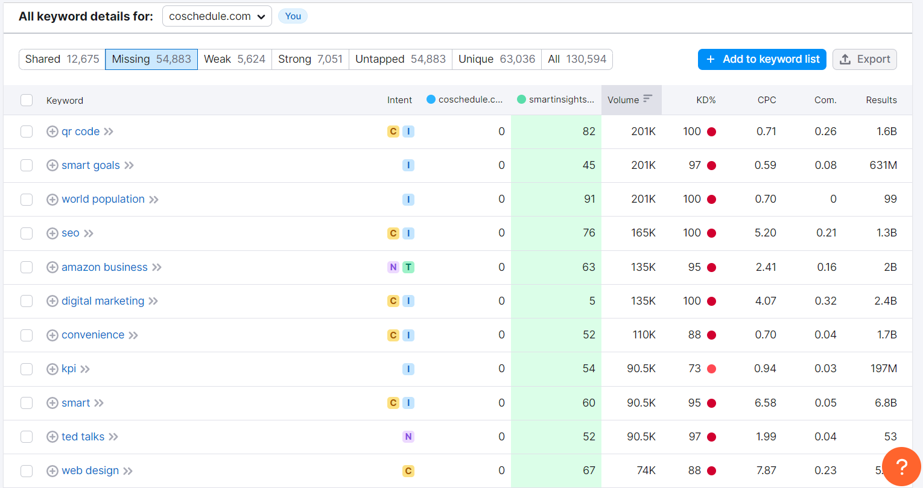
Task: Click plus icon next to web design
Action: pos(52,471)
